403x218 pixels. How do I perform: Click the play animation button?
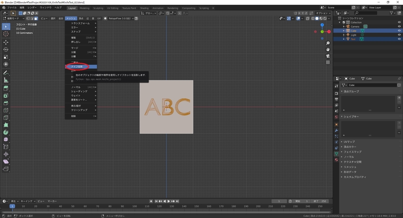pyautogui.click(x=168, y=201)
